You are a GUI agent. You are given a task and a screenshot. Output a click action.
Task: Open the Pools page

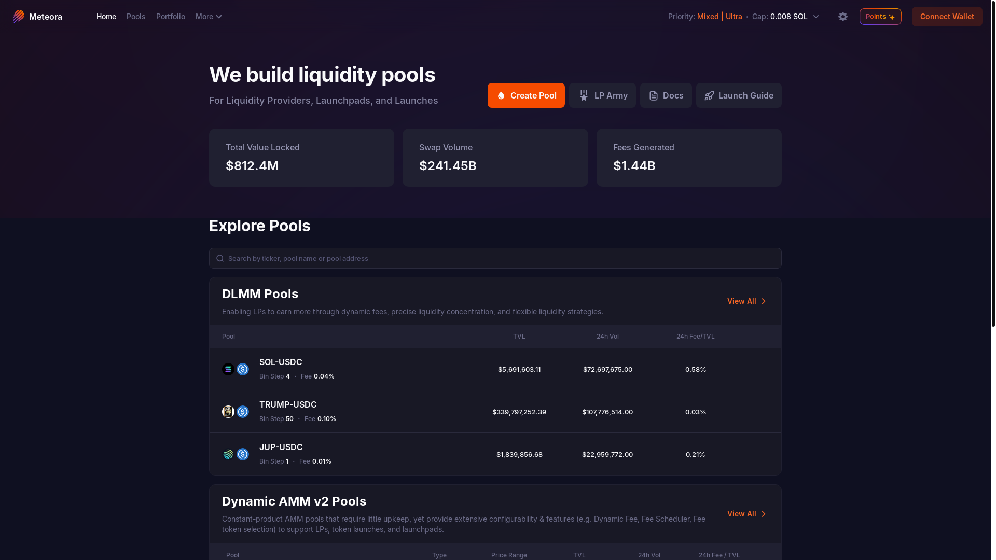[136, 17]
